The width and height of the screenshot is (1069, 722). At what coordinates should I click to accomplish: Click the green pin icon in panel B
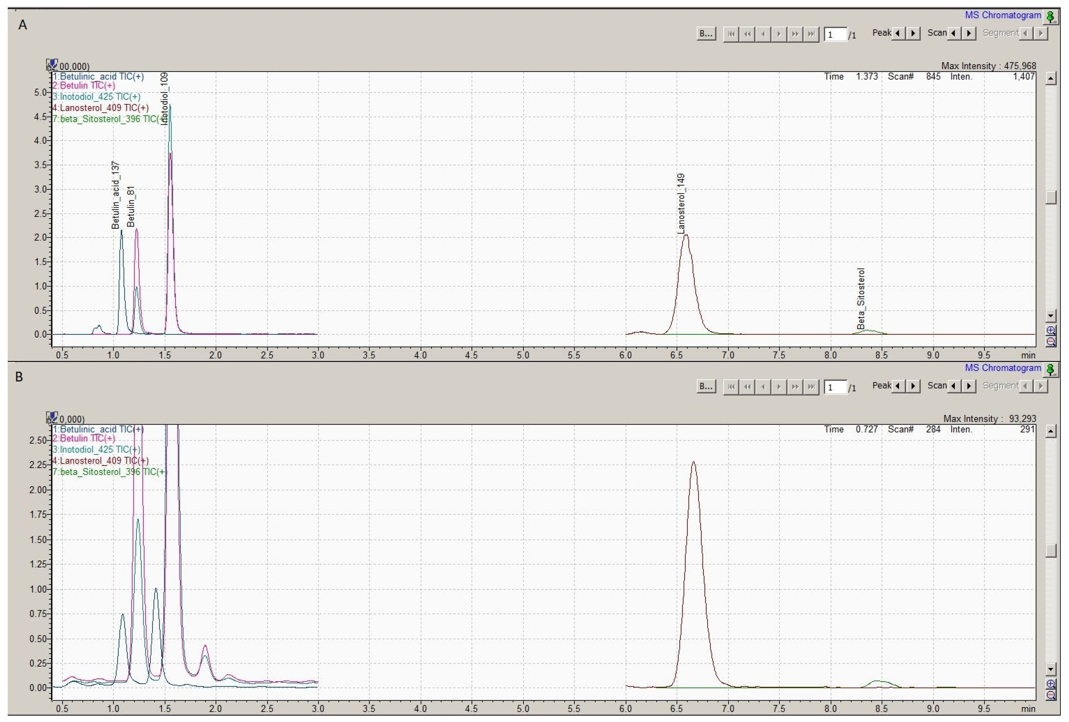coord(1051,369)
